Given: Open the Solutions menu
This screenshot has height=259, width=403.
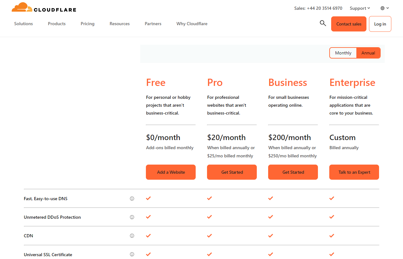Looking at the screenshot, I should pos(23,24).
